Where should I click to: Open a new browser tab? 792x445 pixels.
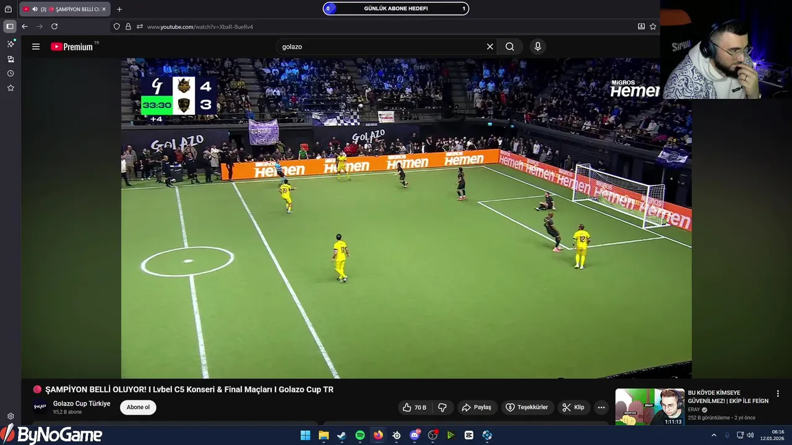pyautogui.click(x=119, y=9)
